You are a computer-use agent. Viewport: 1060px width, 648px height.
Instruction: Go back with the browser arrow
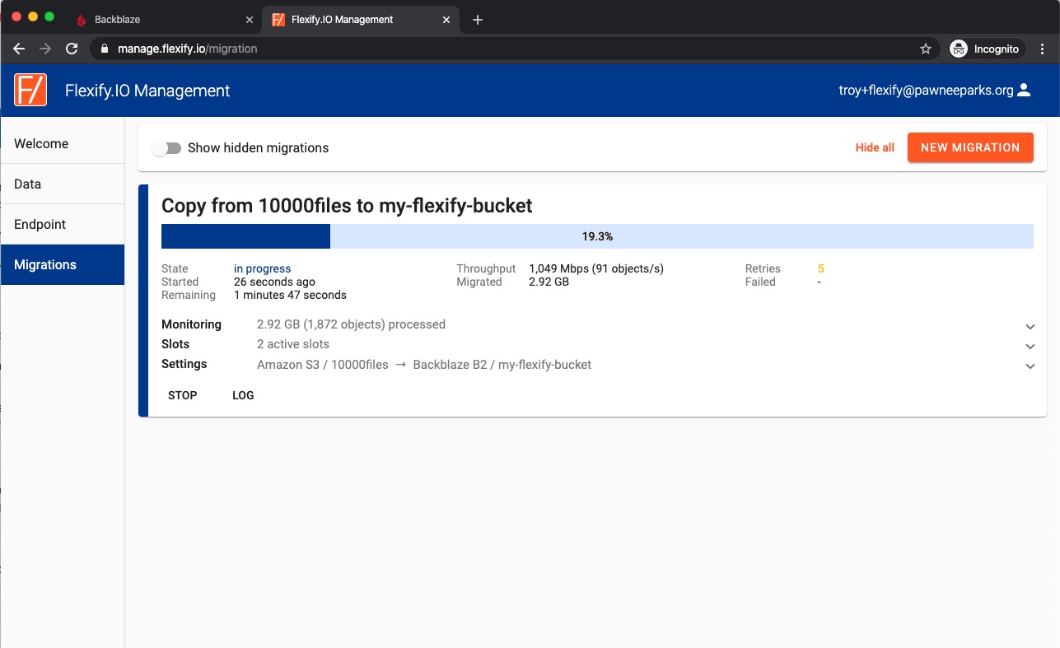point(19,49)
